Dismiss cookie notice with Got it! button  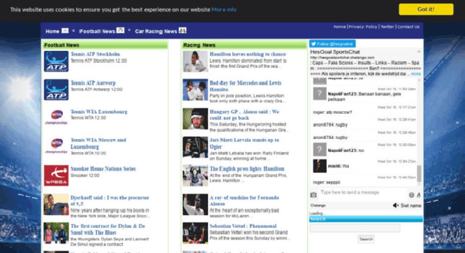pyautogui.click(x=426, y=9)
